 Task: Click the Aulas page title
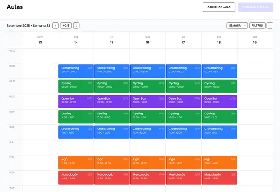15,7
